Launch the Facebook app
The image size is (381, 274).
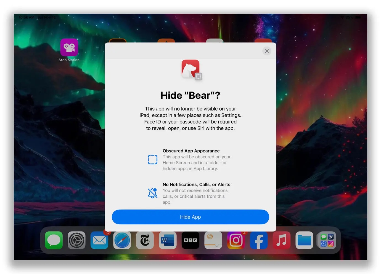click(x=258, y=240)
